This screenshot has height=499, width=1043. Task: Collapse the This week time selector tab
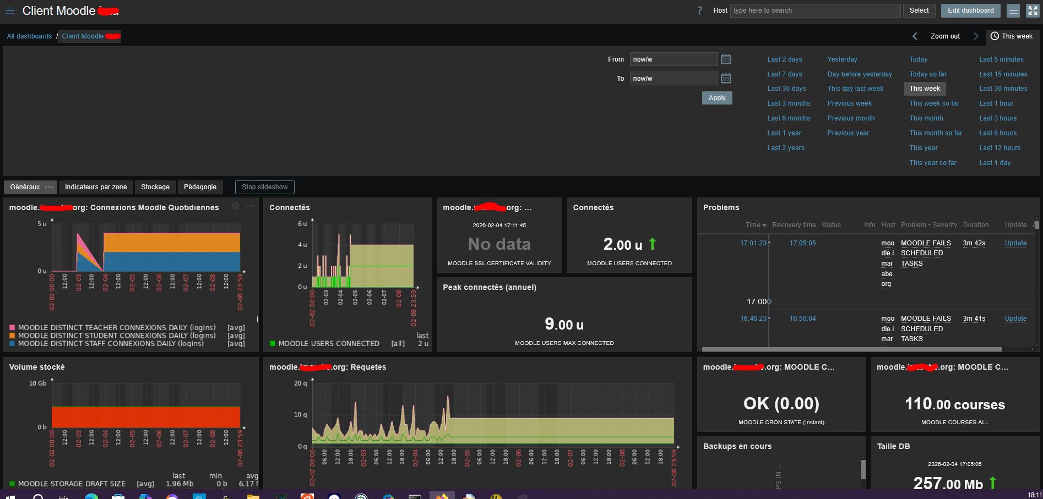click(x=1012, y=36)
